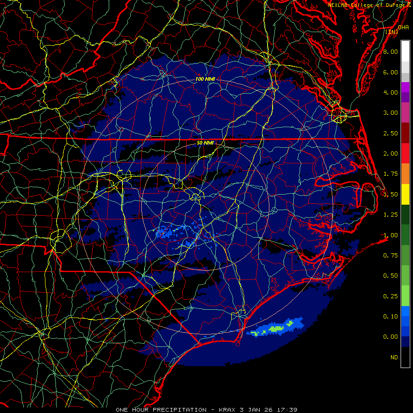Click the 8.00 legend value
Viewport: 413px width, 413px height.
pos(391,51)
